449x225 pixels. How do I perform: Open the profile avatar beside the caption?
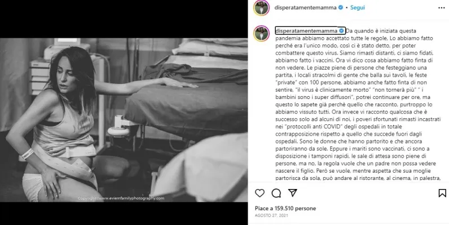[x=261, y=33]
